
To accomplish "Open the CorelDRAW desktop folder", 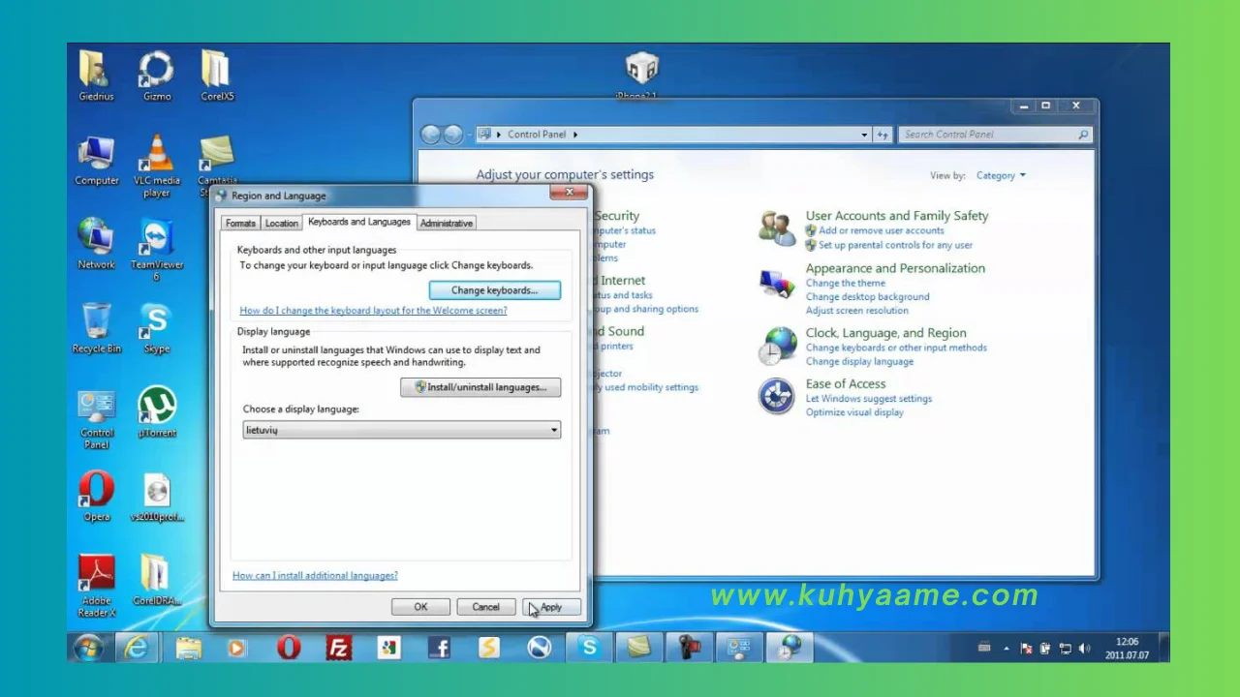I will coord(156,580).
